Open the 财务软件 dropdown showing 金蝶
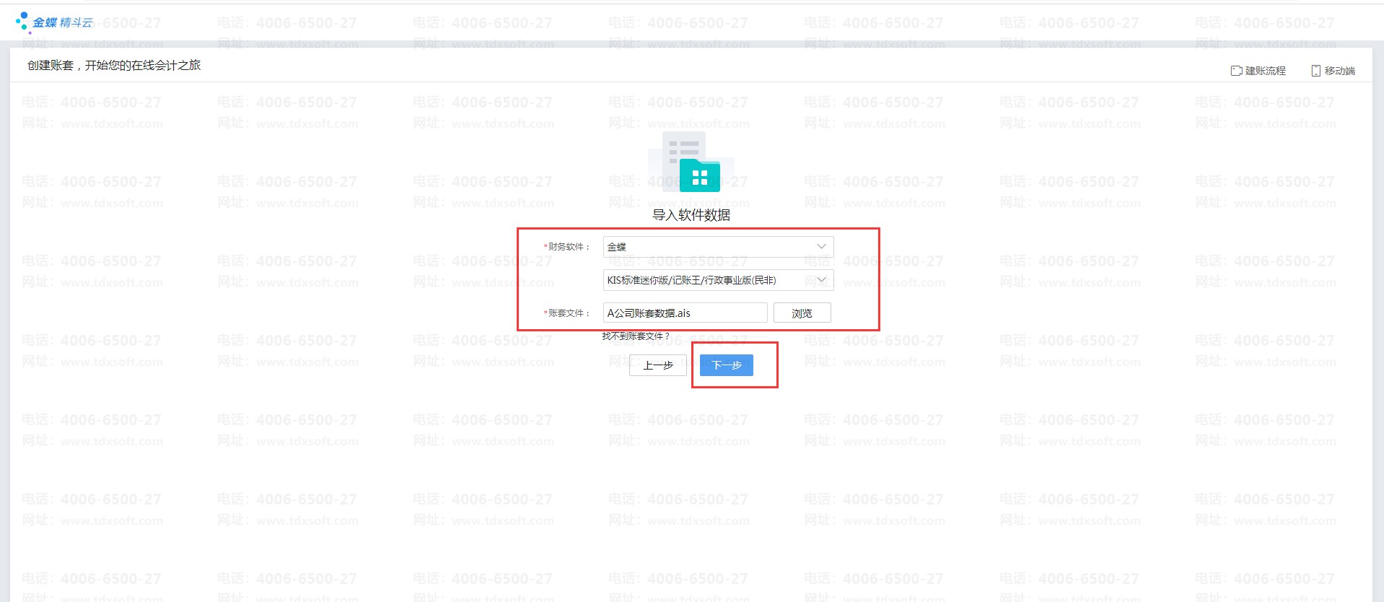This screenshot has width=1384, height=602. click(x=710, y=247)
